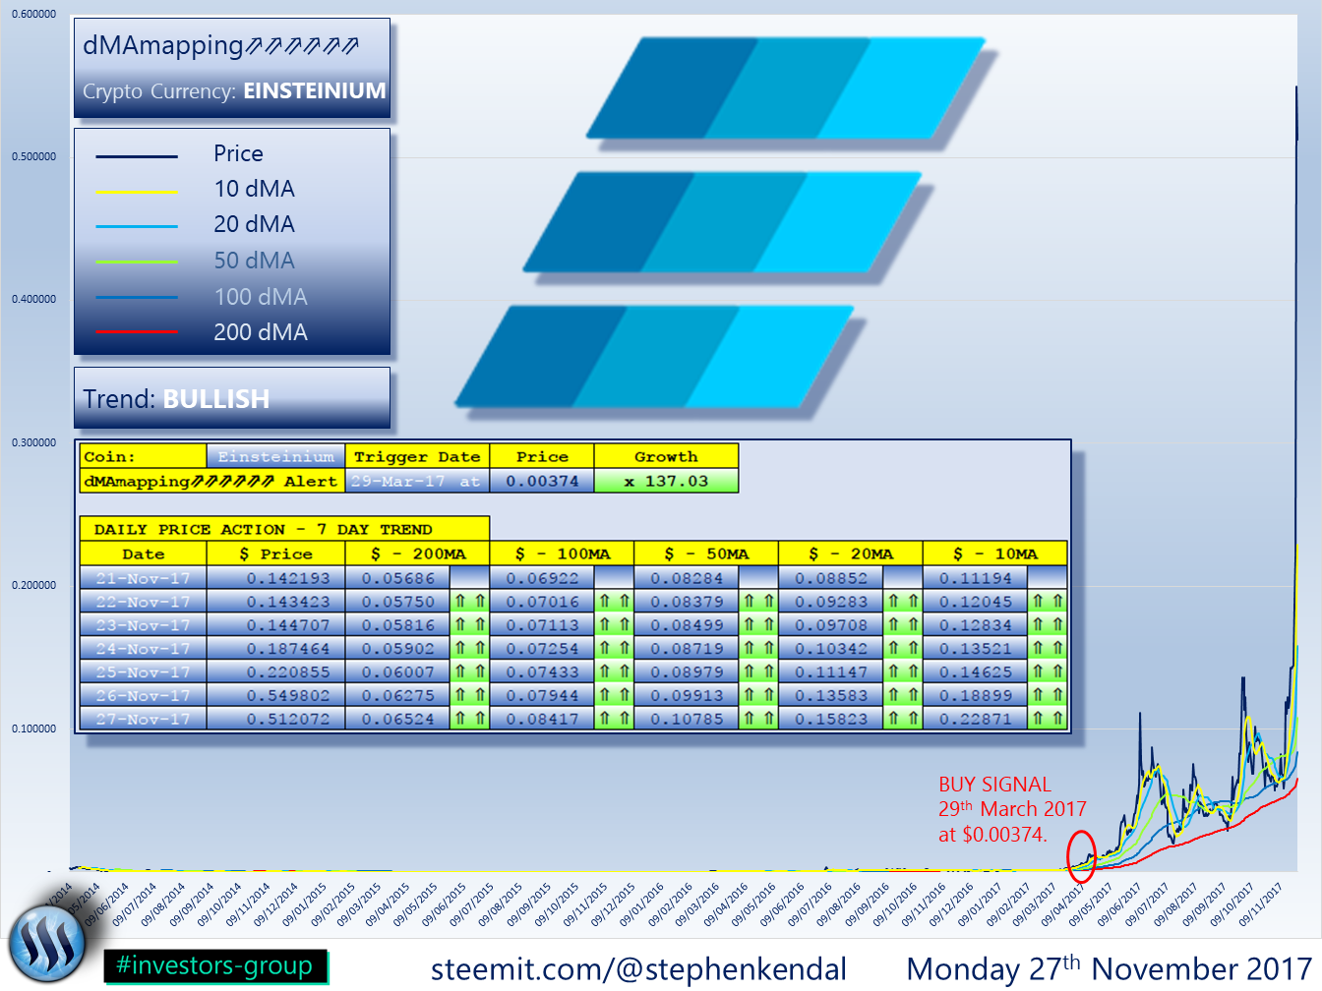Click the dark Price line swatch in legend
The image size is (1322, 991).
137,156
